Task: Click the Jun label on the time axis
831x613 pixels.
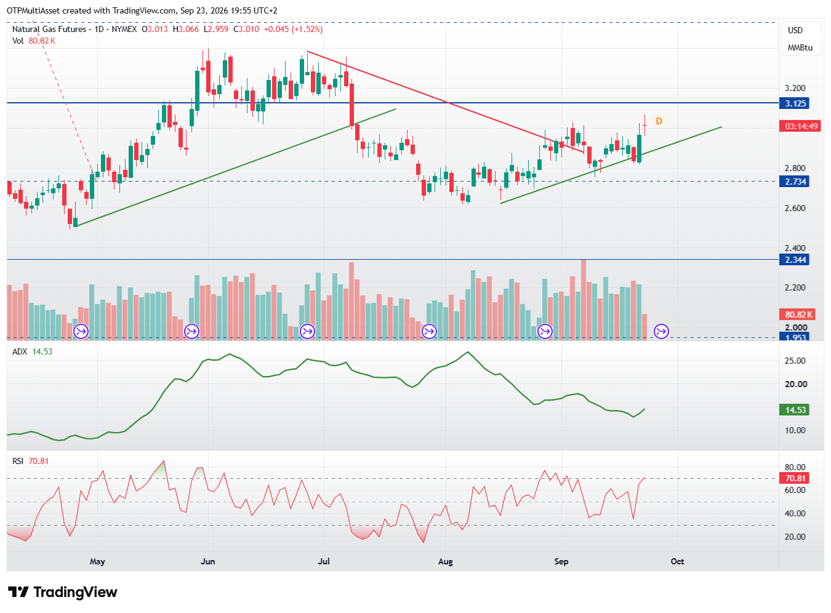Action: pyautogui.click(x=208, y=561)
